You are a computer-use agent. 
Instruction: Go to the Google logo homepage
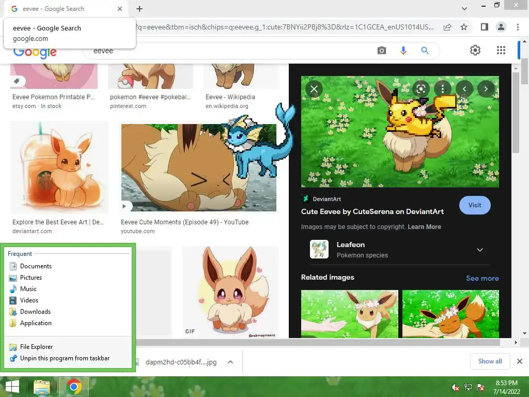coord(35,53)
